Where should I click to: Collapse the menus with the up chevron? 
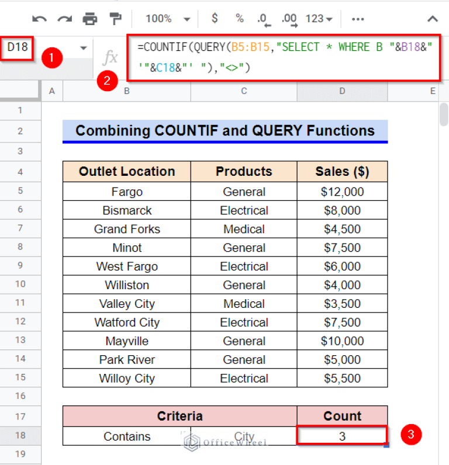pyautogui.click(x=433, y=19)
